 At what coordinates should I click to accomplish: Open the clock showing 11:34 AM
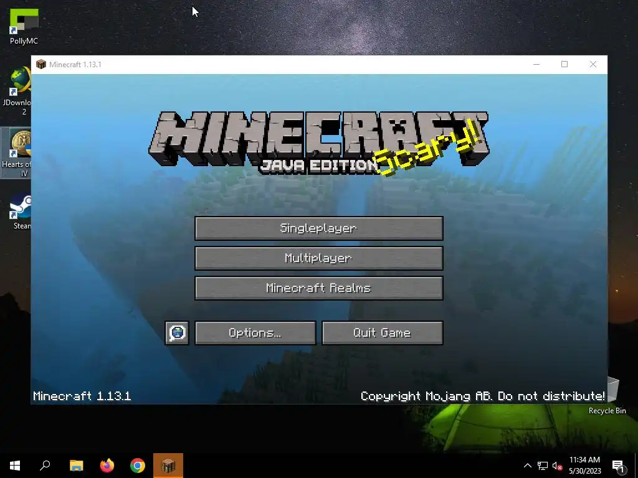click(584, 466)
